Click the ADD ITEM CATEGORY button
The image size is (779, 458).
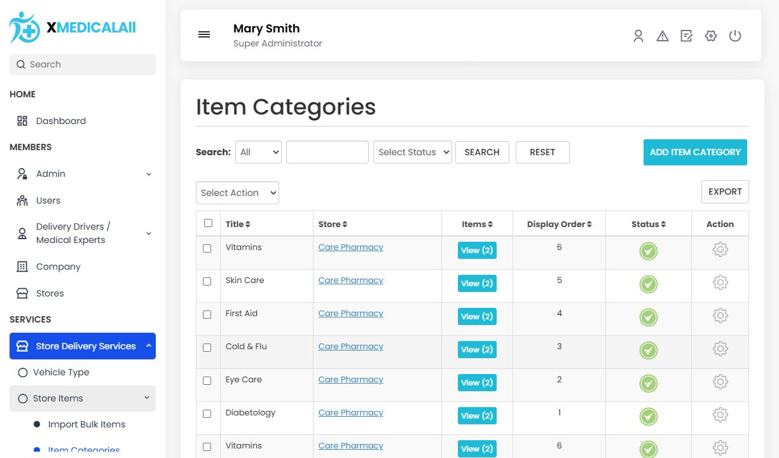coord(695,152)
